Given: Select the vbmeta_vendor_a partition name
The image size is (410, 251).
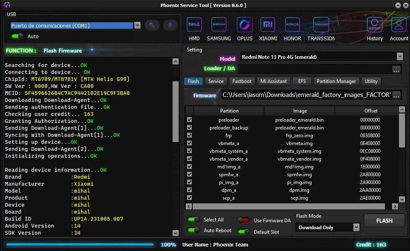Looking at the screenshot, I should [x=228, y=159].
